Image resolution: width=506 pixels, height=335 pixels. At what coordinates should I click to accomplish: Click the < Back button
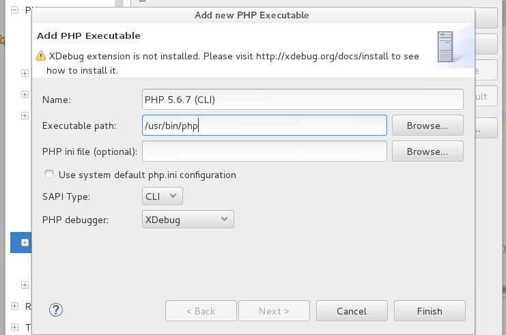(x=200, y=311)
